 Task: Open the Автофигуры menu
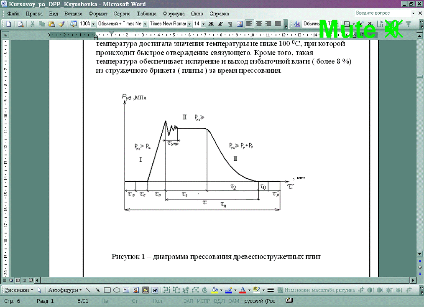point(65,290)
